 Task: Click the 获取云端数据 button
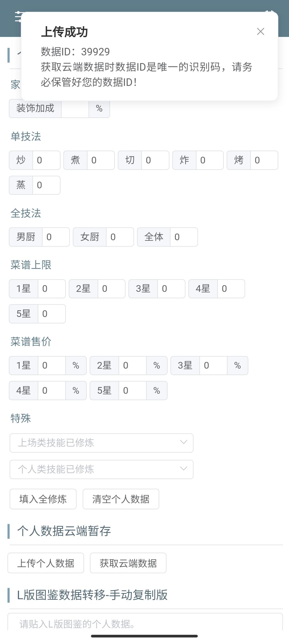[128, 563]
